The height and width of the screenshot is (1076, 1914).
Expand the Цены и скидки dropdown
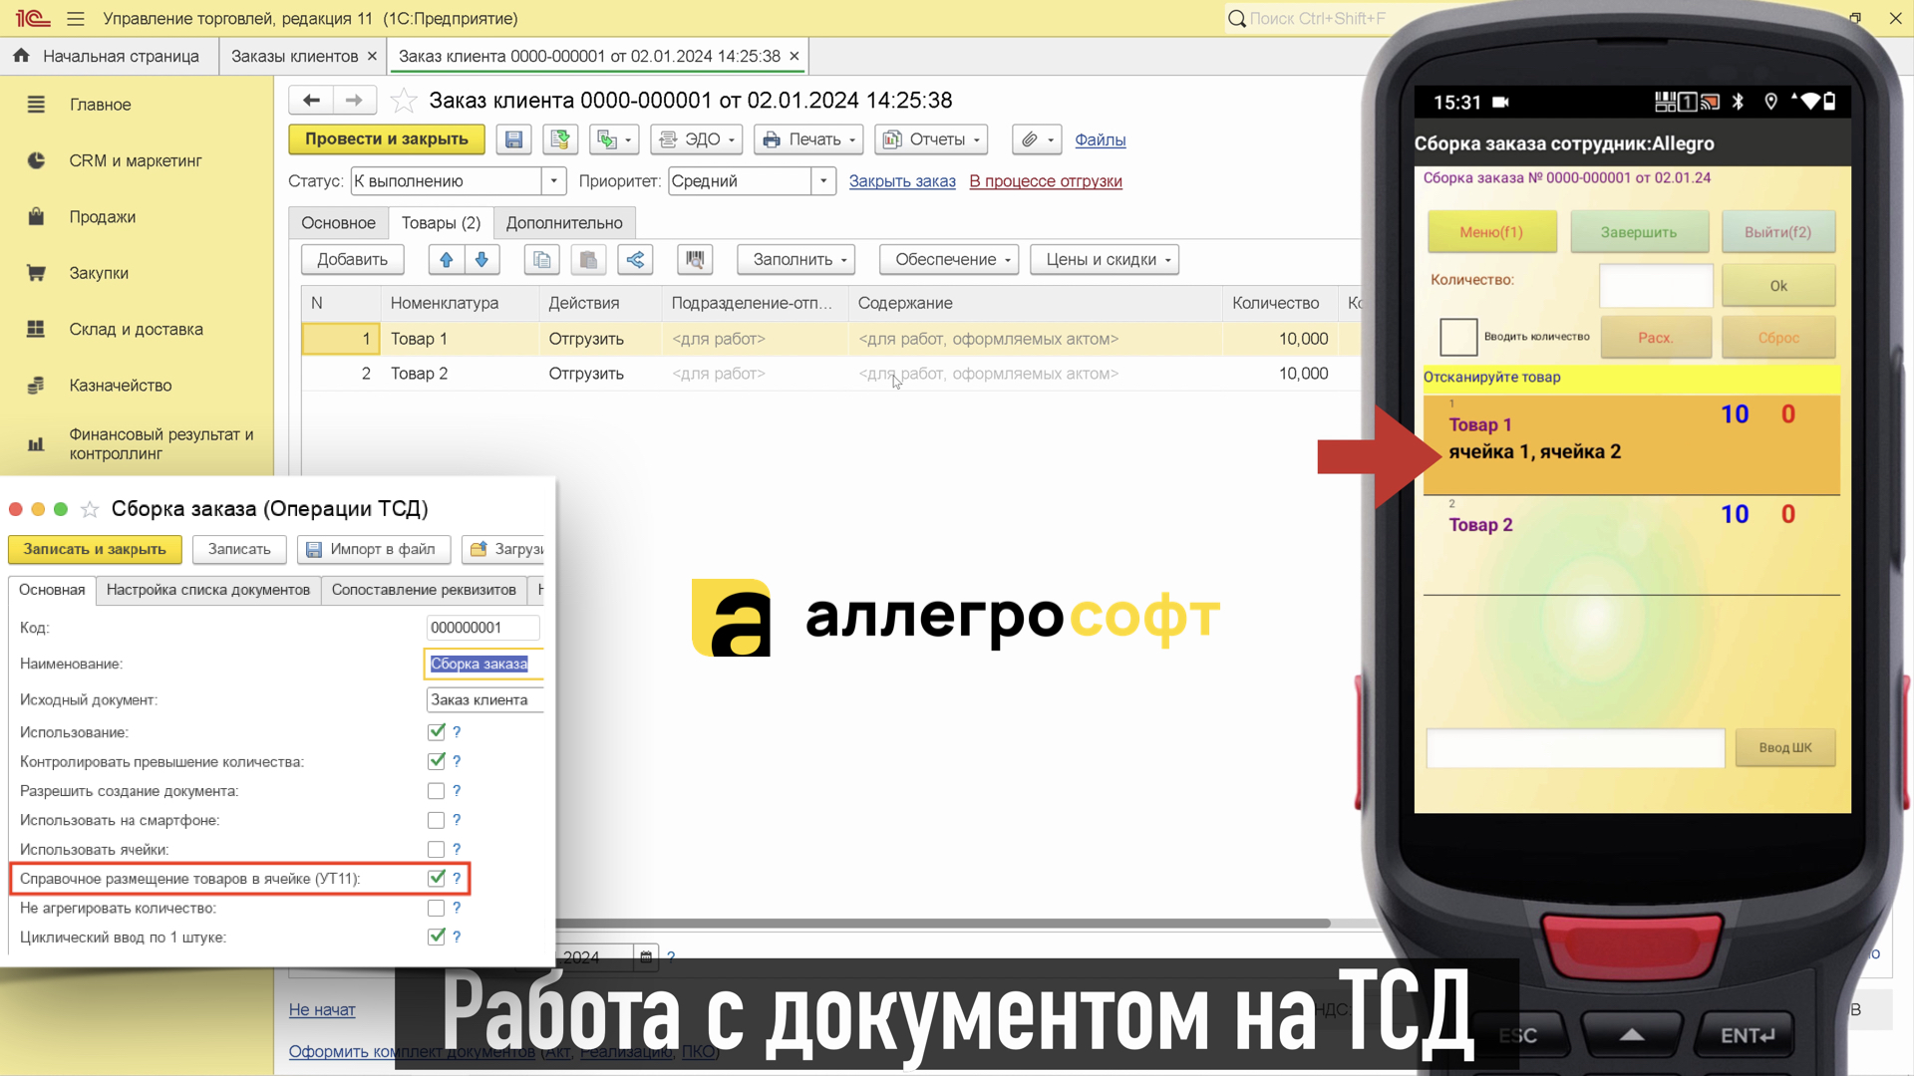click(x=1105, y=260)
